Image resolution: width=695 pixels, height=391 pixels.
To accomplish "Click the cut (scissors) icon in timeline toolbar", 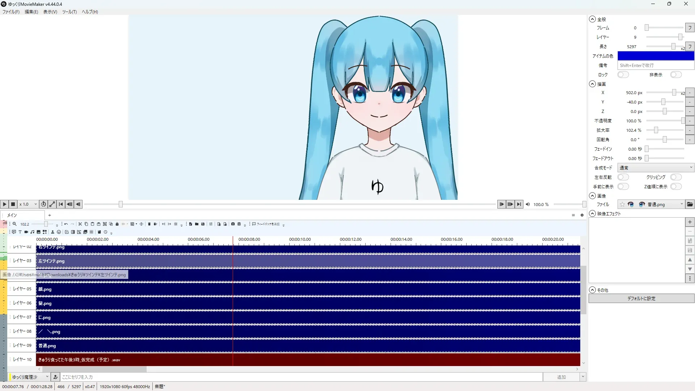I will [x=80, y=224].
